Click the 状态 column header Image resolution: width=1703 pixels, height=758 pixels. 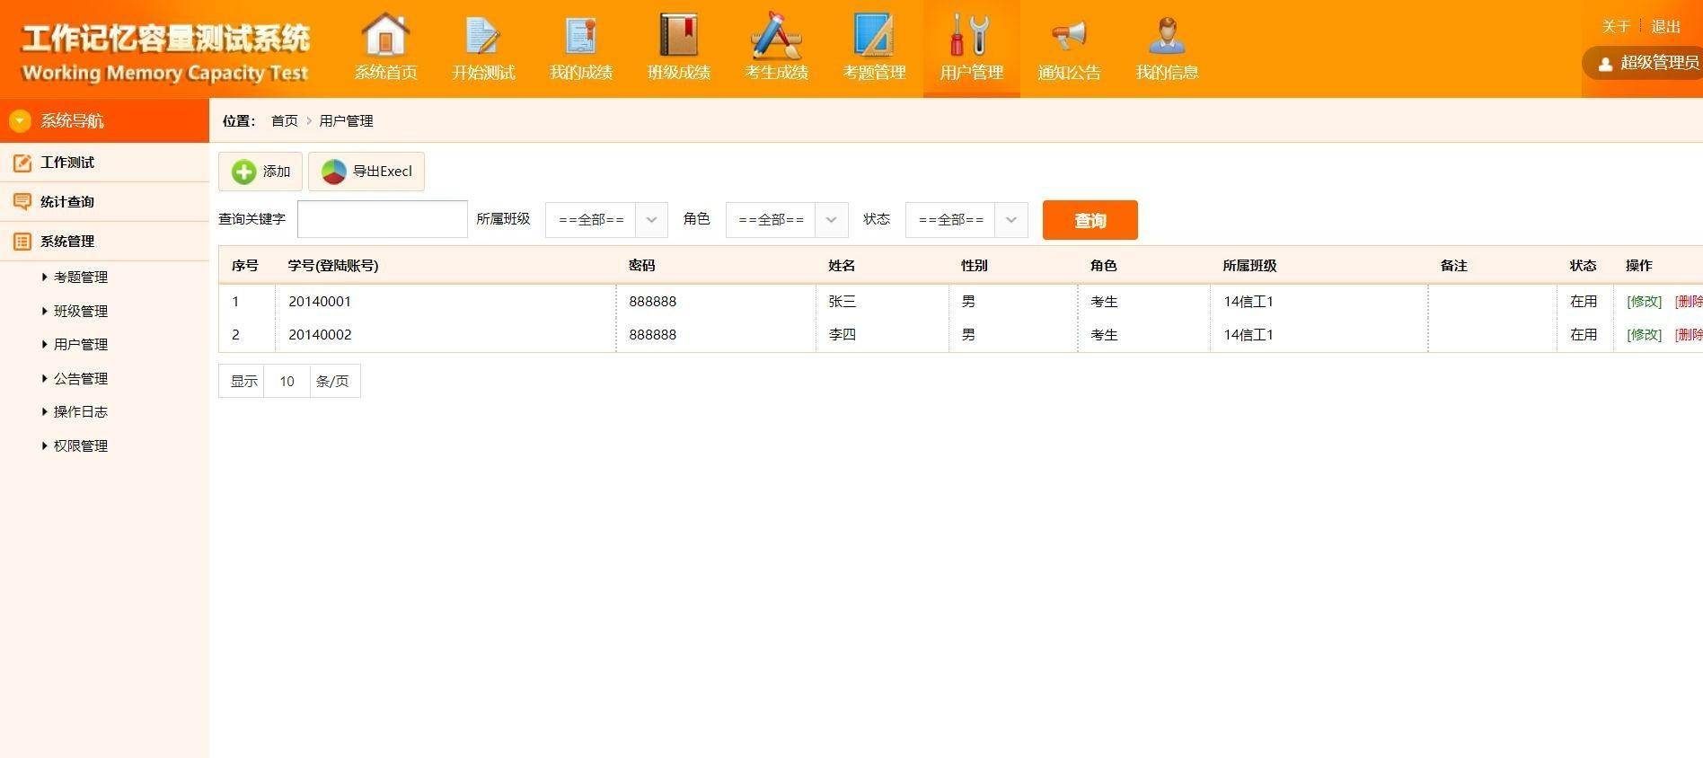coord(1583,266)
